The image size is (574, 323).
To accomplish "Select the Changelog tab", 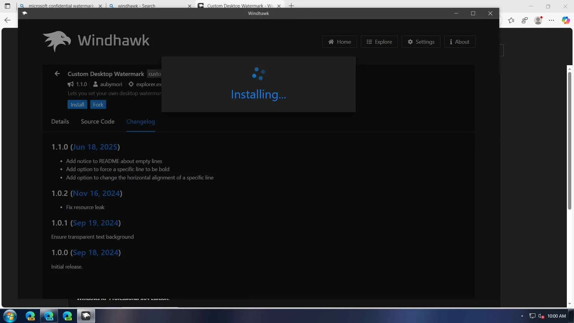I will coord(141,121).
